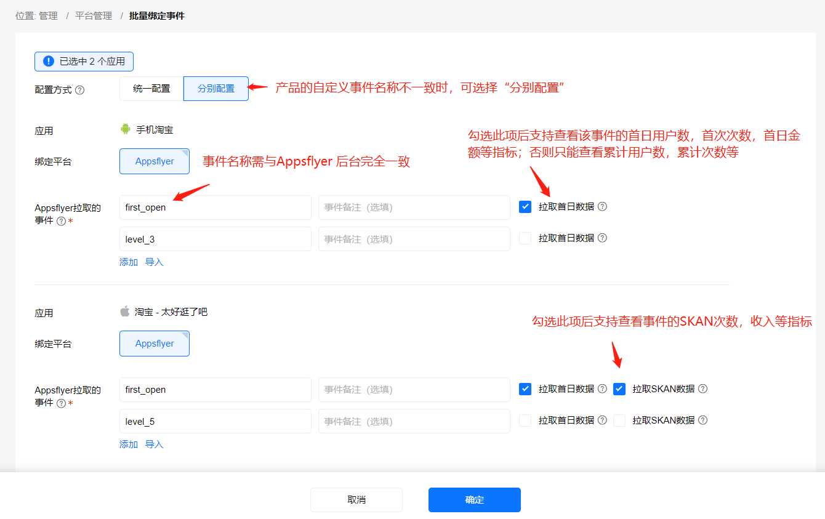Focus the level_5 event name field
Image resolution: width=825 pixels, height=519 pixels.
[x=215, y=421]
